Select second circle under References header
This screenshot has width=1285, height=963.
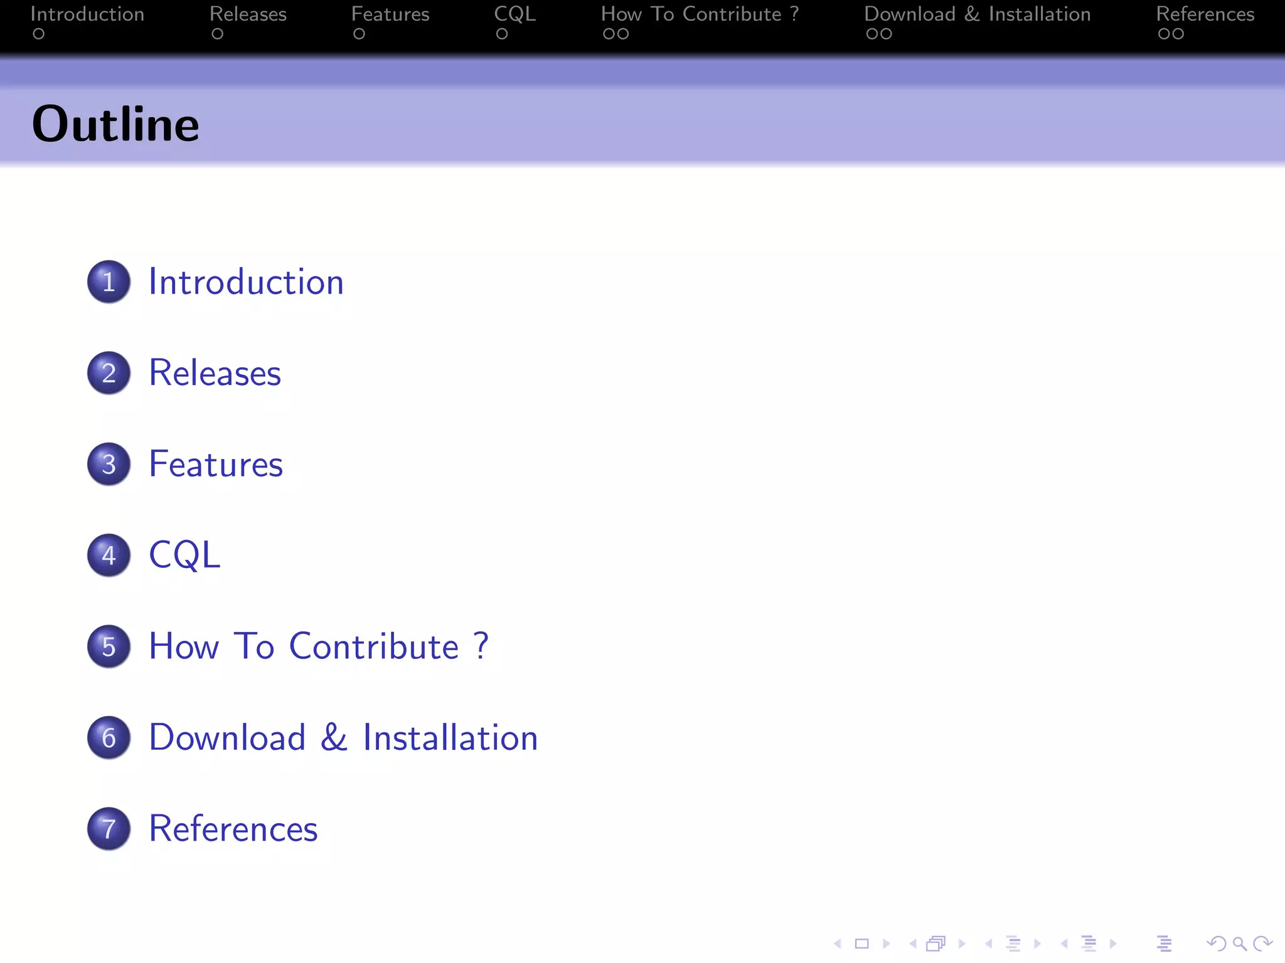tap(1178, 34)
